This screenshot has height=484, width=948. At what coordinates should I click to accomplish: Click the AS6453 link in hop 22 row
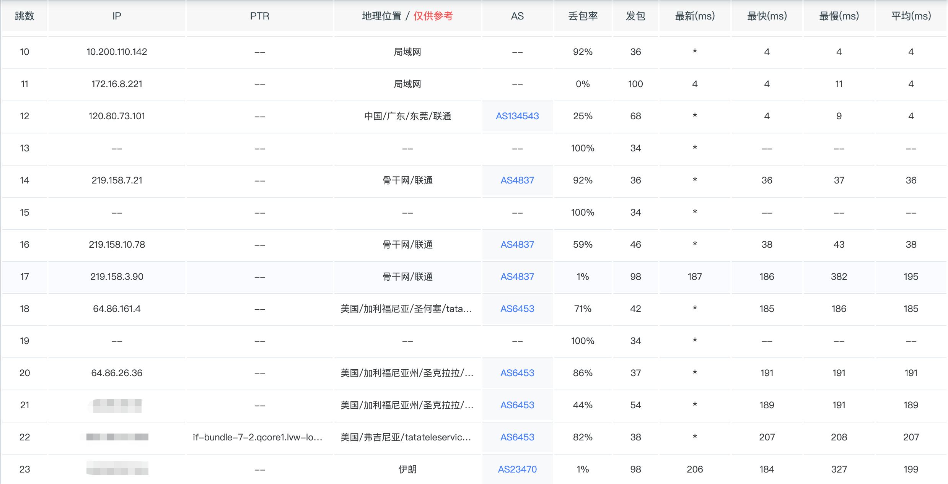point(517,437)
